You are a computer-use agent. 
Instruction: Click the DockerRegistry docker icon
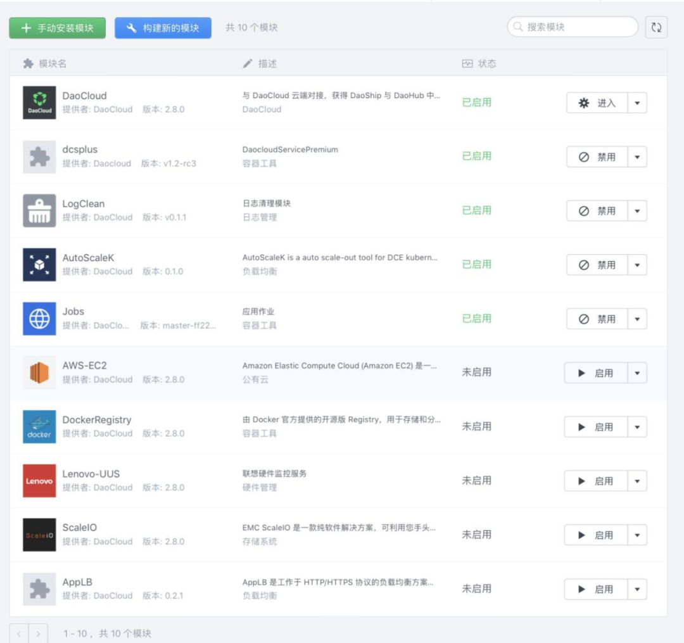pos(39,426)
